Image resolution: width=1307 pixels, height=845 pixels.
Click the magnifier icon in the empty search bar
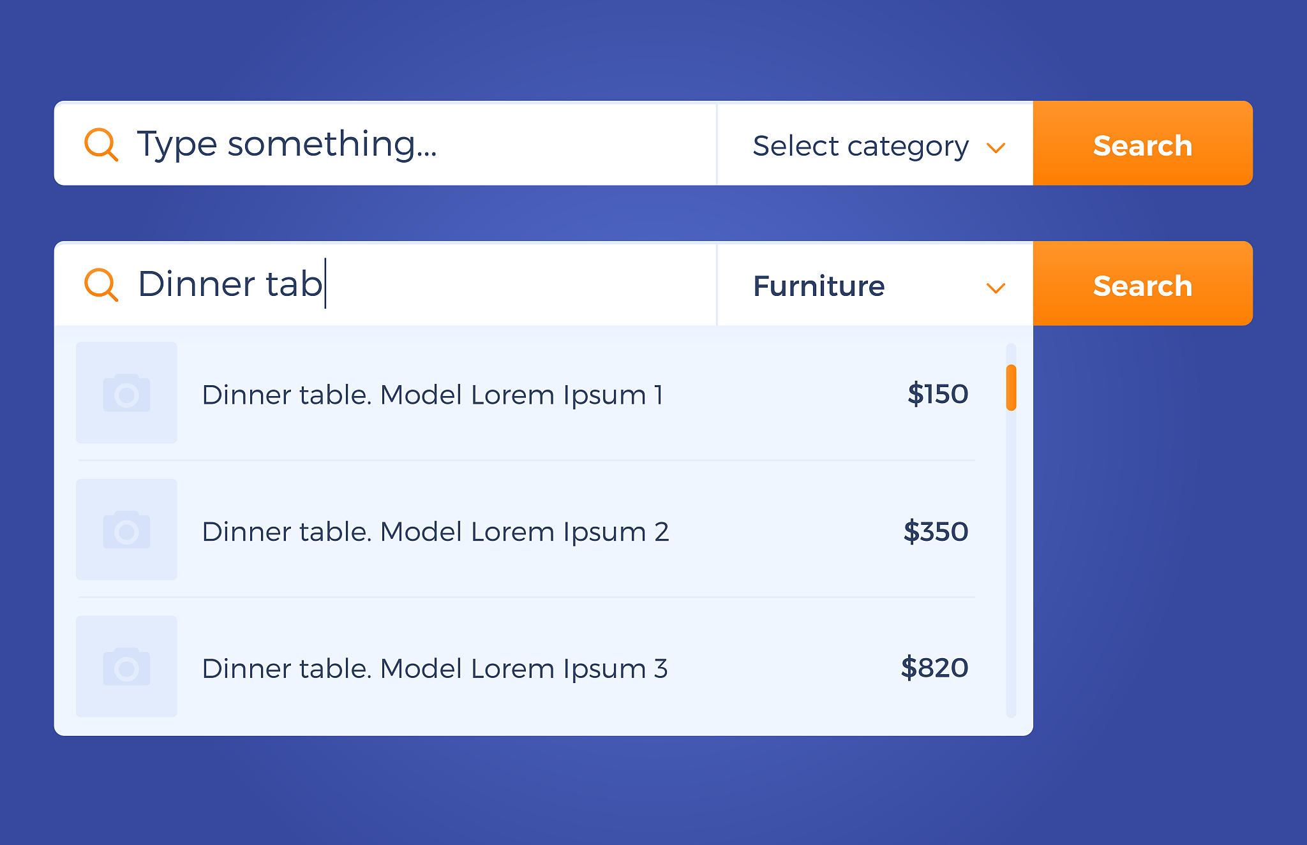pyautogui.click(x=101, y=144)
